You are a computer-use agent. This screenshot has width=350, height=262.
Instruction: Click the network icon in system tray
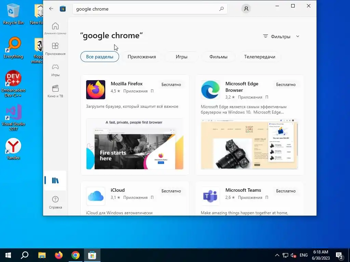(x=285, y=255)
